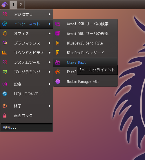Click the Claws Mail envelope icon
Screen dimensions: 145x160
(58, 62)
